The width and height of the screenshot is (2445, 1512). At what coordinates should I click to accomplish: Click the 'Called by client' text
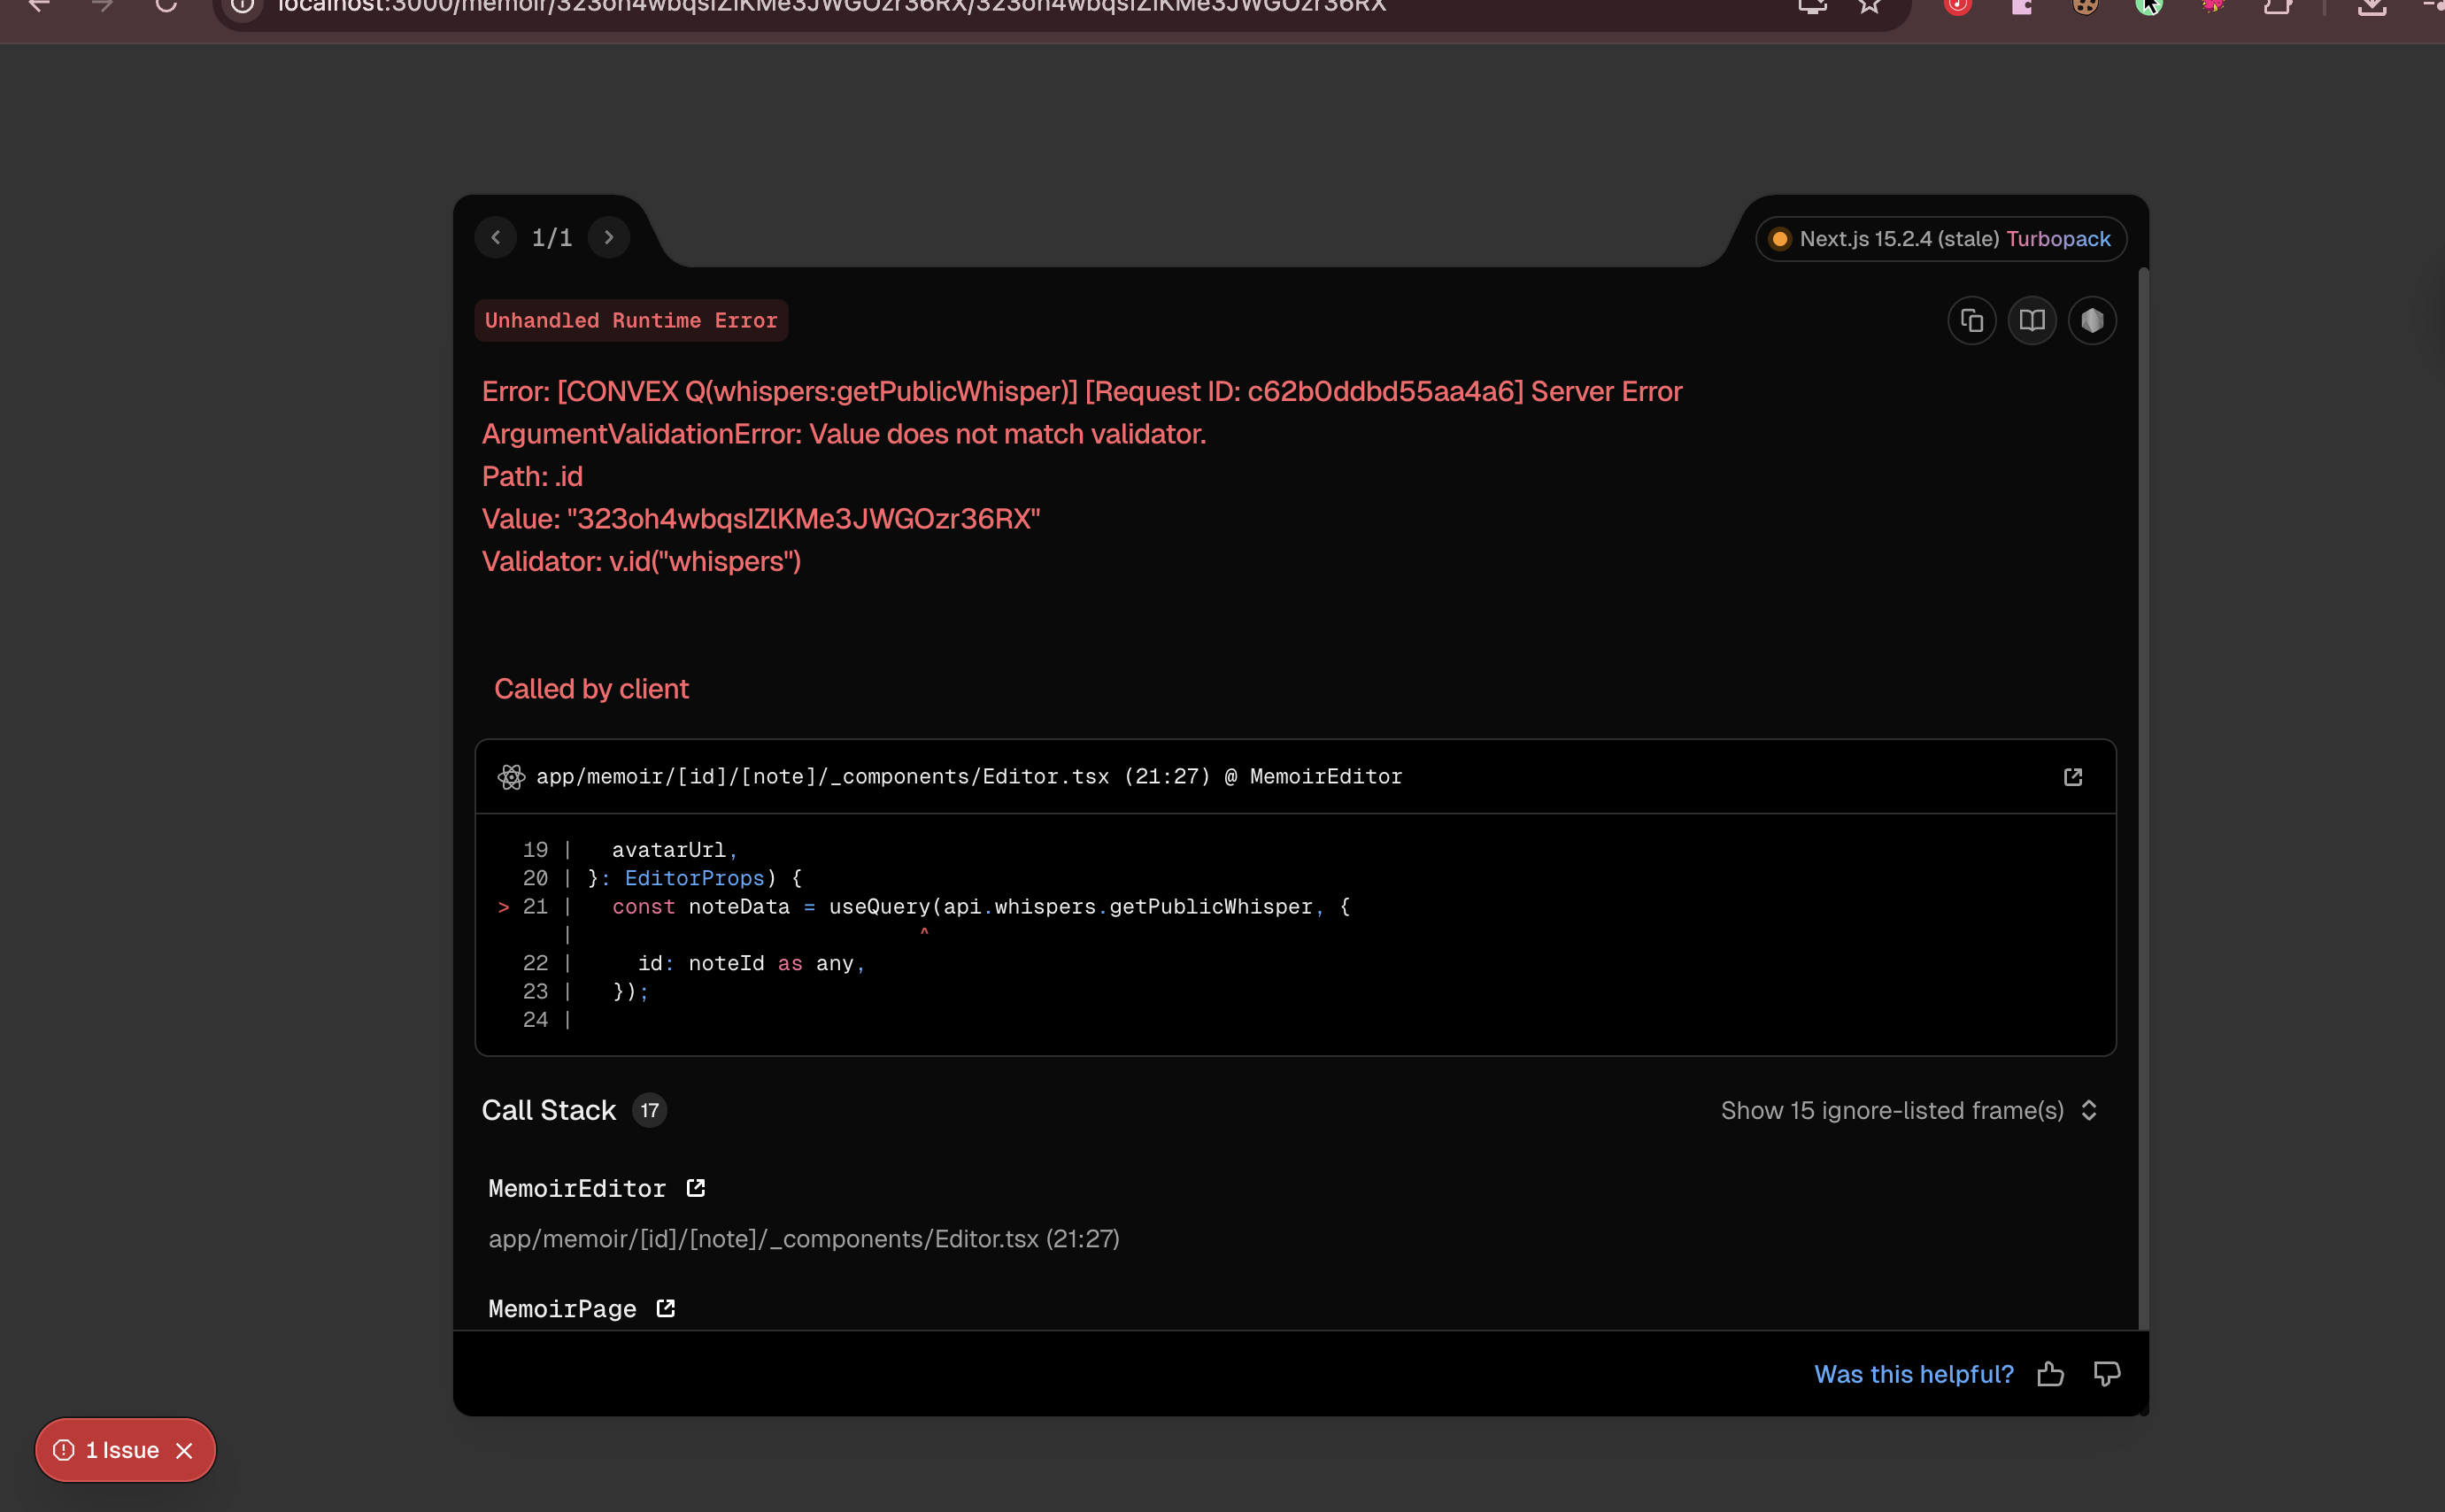click(591, 689)
